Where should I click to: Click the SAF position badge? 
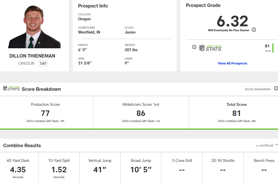coord(43,63)
